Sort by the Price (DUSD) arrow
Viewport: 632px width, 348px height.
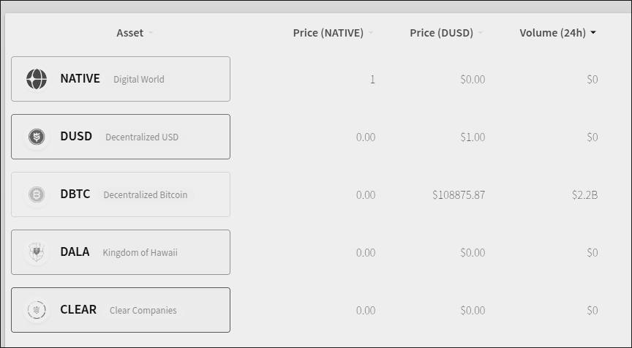pyautogui.click(x=481, y=33)
